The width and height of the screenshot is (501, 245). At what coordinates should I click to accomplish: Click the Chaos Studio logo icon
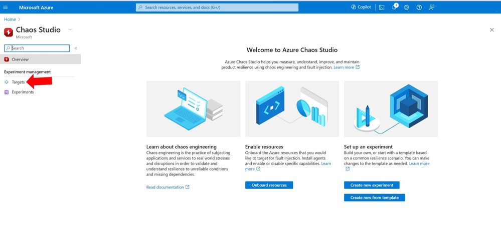[x=9, y=32]
